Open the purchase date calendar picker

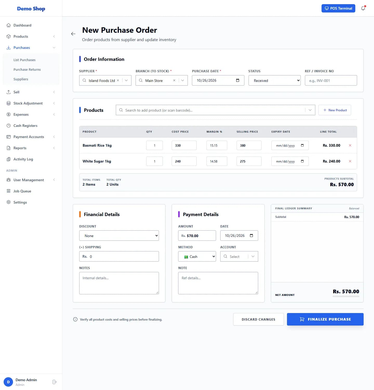point(237,80)
